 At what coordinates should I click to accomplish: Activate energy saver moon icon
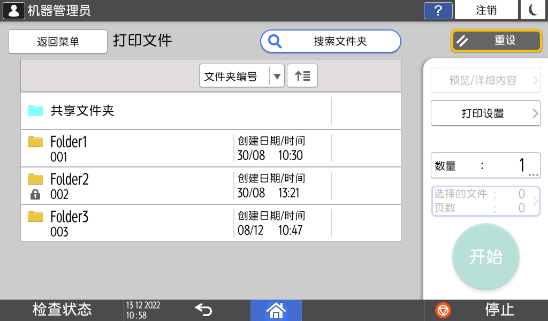click(x=532, y=10)
